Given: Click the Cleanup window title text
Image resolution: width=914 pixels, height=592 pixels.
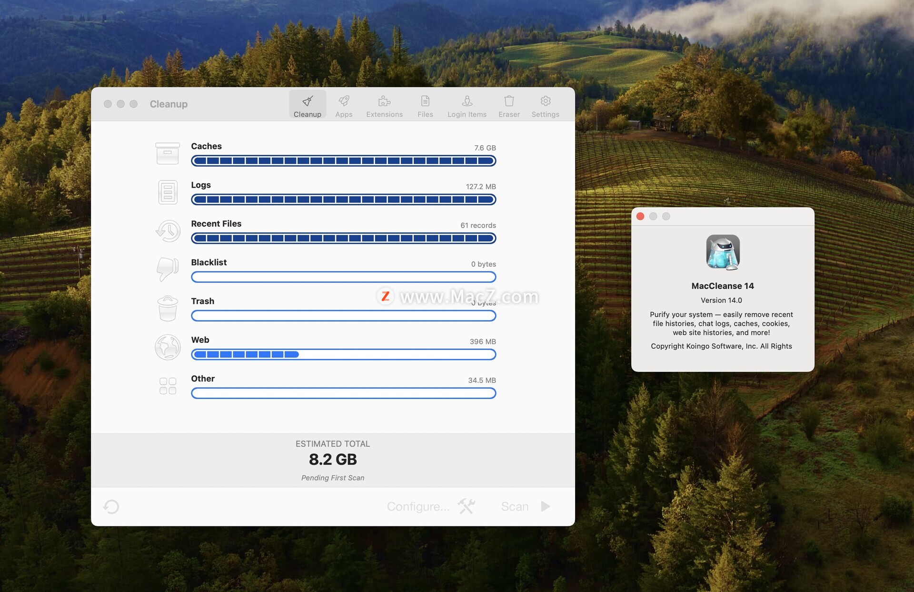Looking at the screenshot, I should [169, 104].
